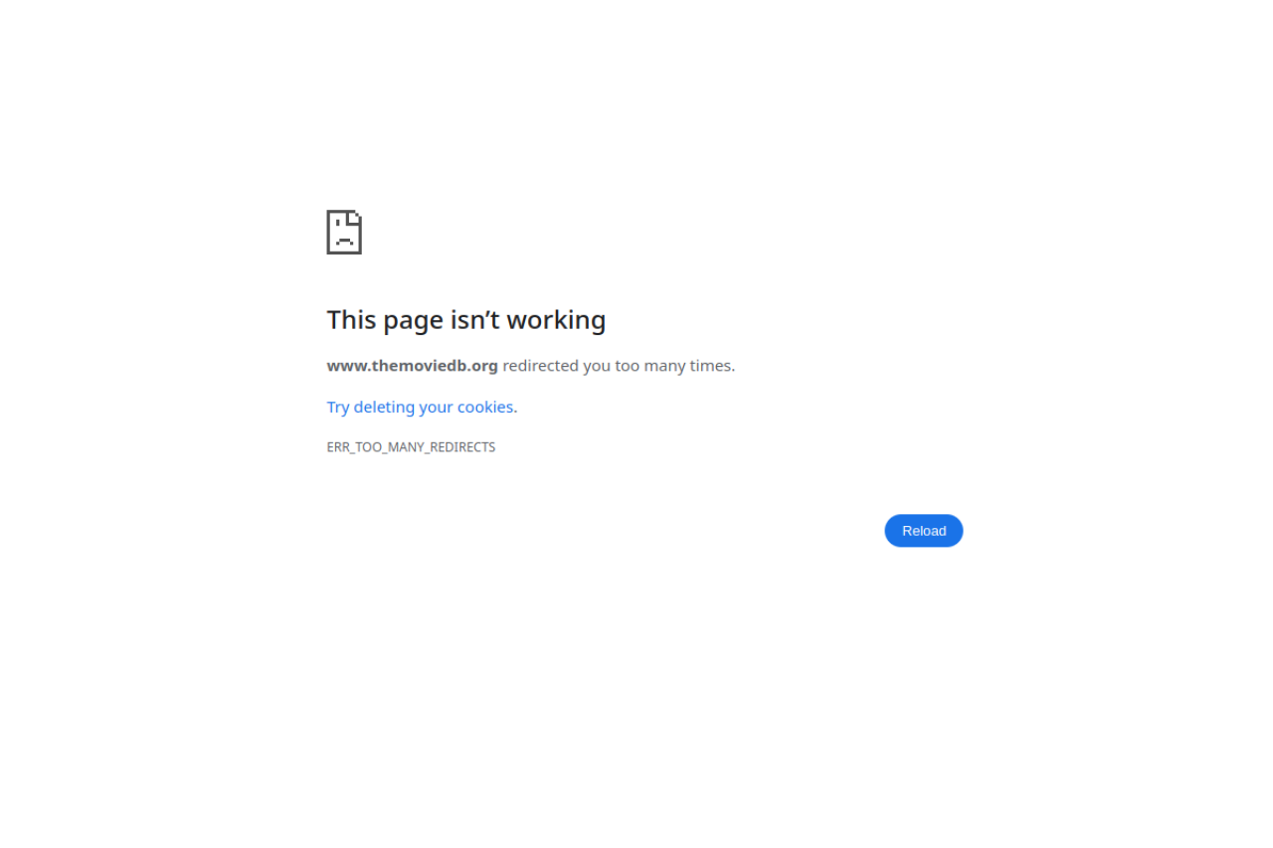Click the ERR_TOO_MANY_REDIRECTS error code text

pyautogui.click(x=411, y=447)
